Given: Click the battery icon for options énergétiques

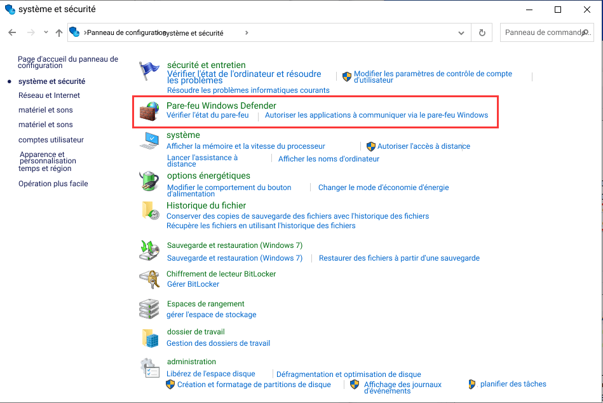Looking at the screenshot, I should [149, 181].
